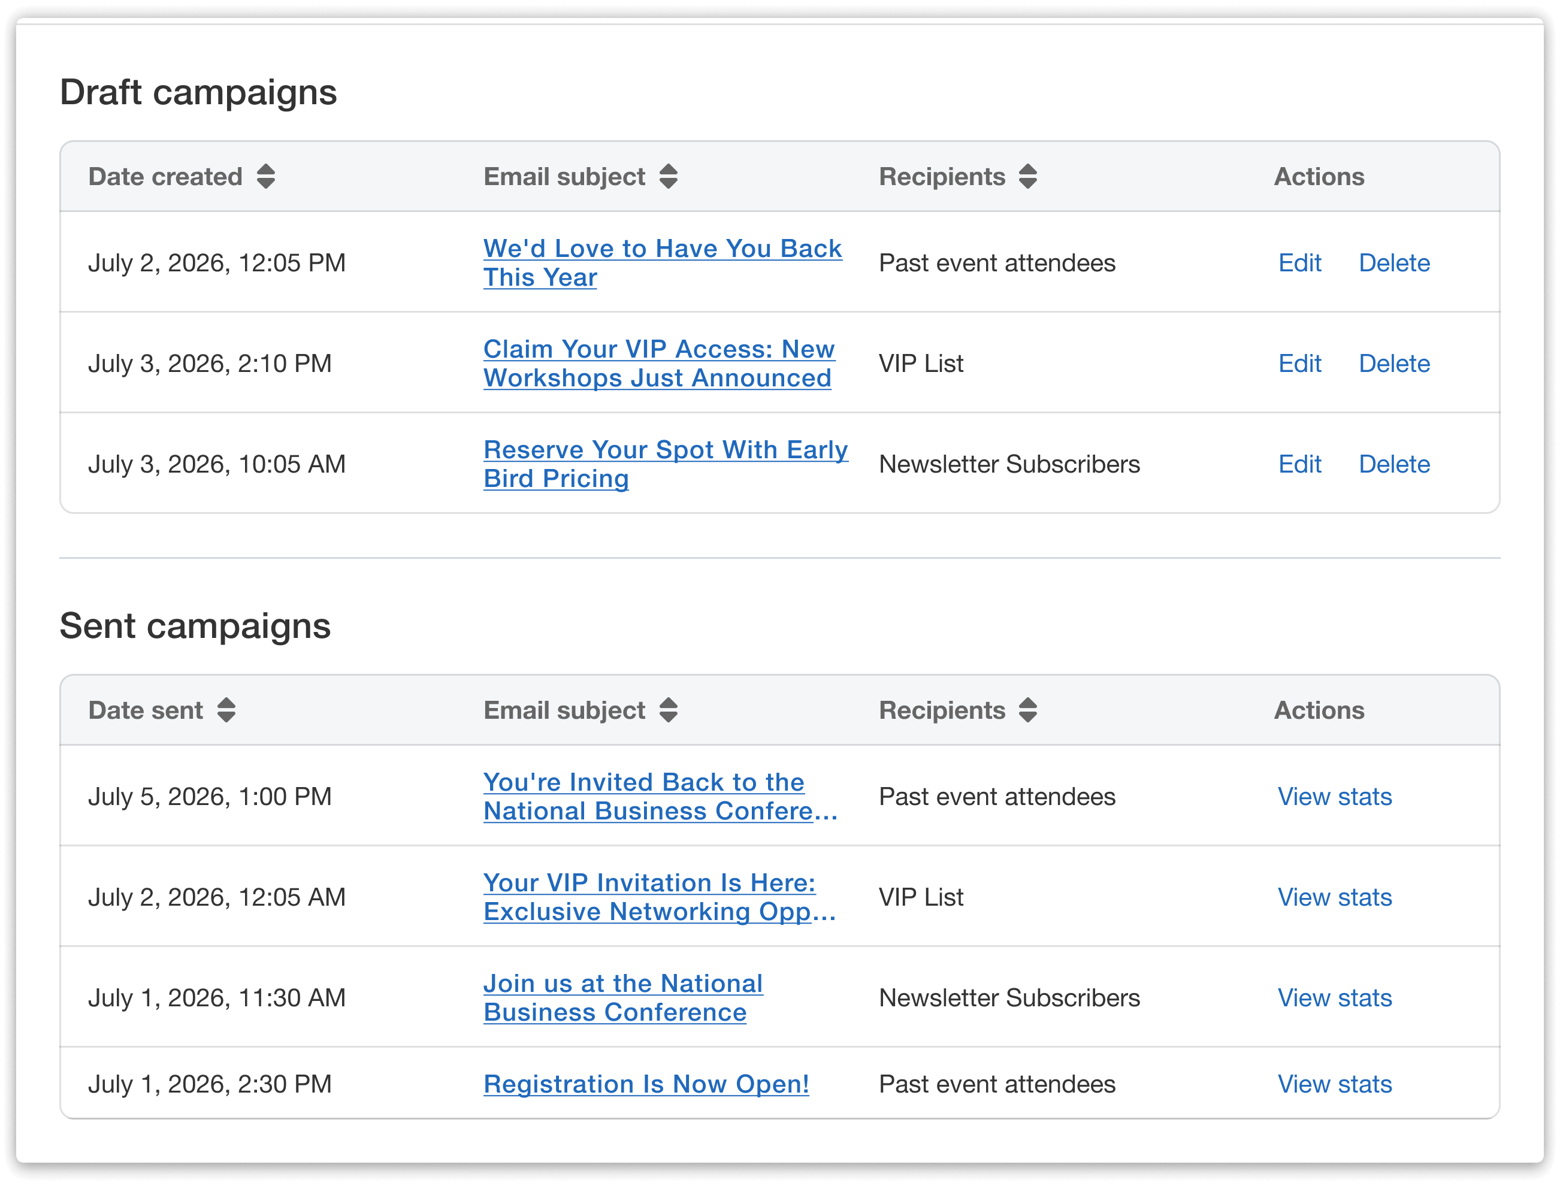Sort drafts by Email subject arrows
Image resolution: width=1560 pixels, height=1186 pixels.
coord(668,177)
